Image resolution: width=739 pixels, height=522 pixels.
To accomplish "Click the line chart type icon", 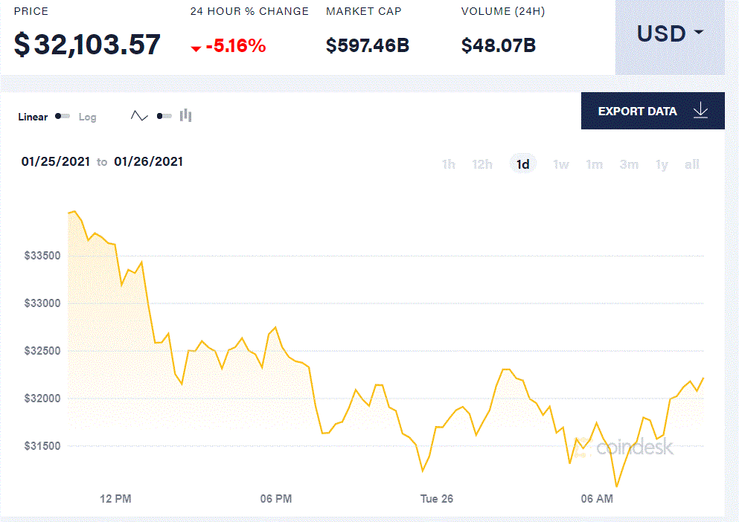I will tap(139, 116).
